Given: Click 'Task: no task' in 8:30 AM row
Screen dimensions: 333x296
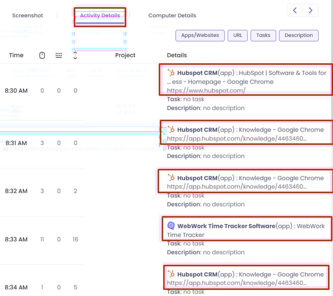Looking at the screenshot, I should click(185, 99).
